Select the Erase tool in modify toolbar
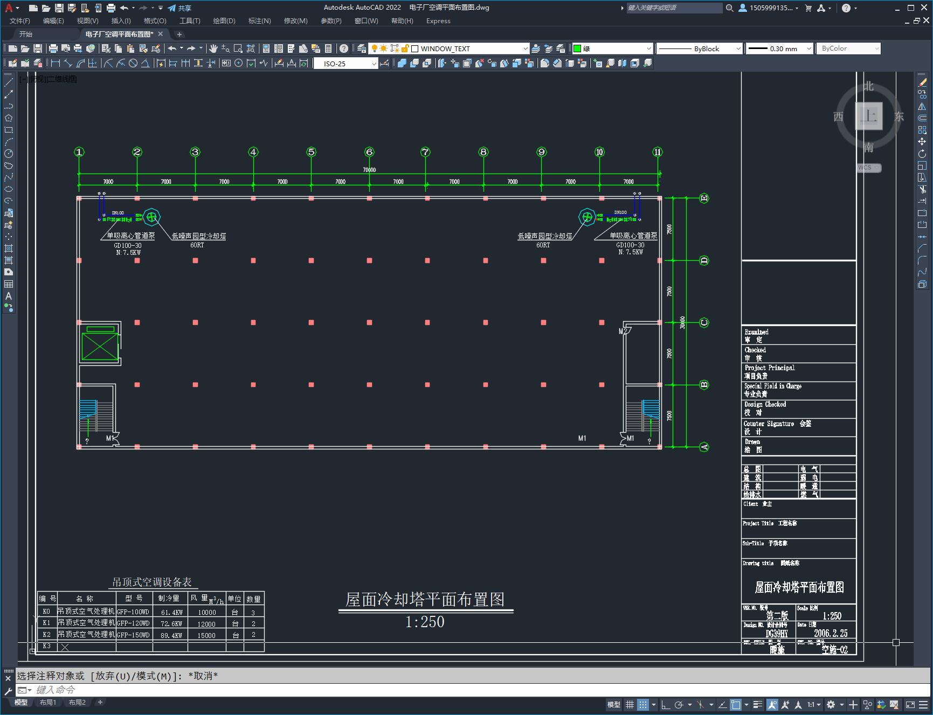Image resolution: width=933 pixels, height=715 pixels. (x=922, y=82)
